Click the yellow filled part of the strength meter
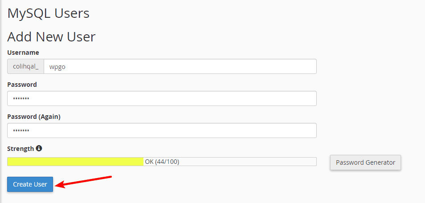The width and height of the screenshot is (425, 203). coord(75,162)
